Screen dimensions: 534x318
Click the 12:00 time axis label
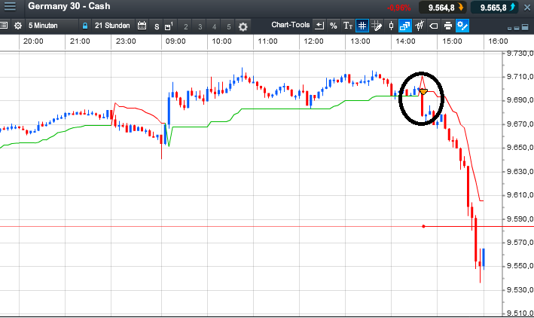tap(313, 41)
